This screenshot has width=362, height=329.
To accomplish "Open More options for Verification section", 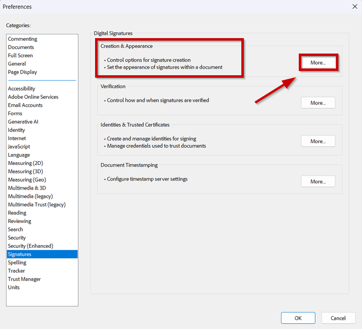I will (x=318, y=103).
